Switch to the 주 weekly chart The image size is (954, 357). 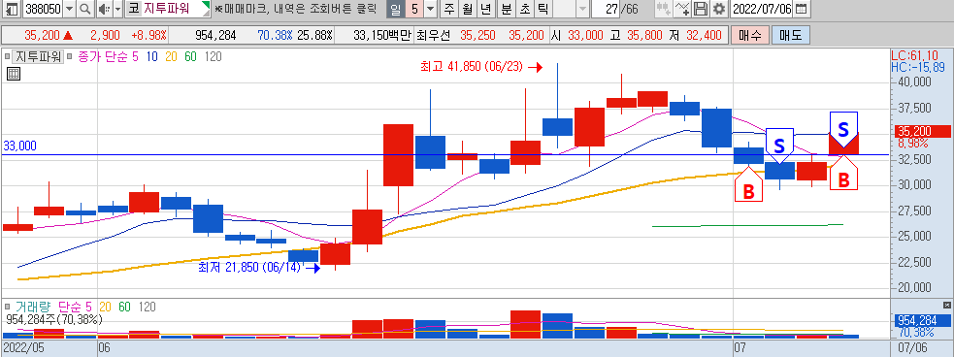[449, 9]
